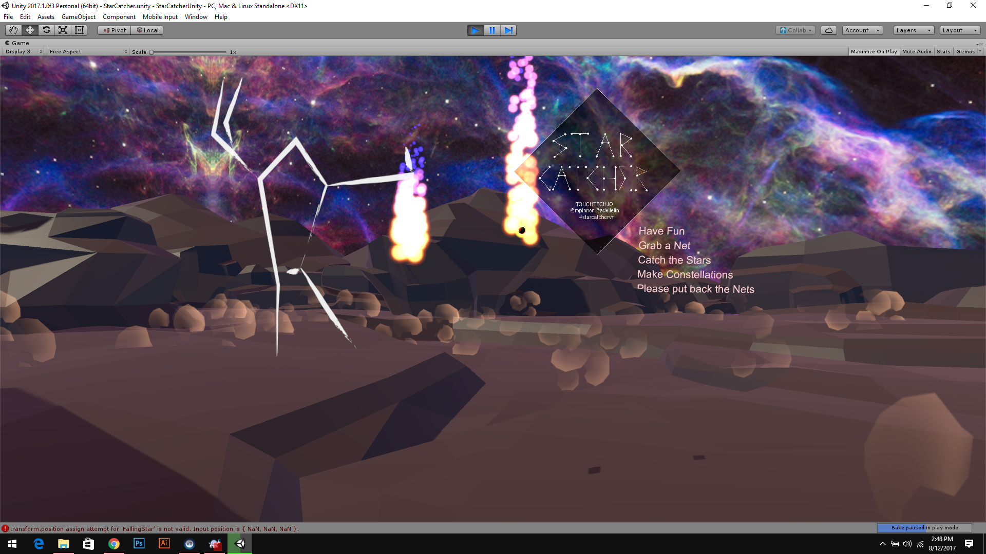Screen dimensions: 986x554
Task: Click the Scale slider handle
Action: pos(151,52)
